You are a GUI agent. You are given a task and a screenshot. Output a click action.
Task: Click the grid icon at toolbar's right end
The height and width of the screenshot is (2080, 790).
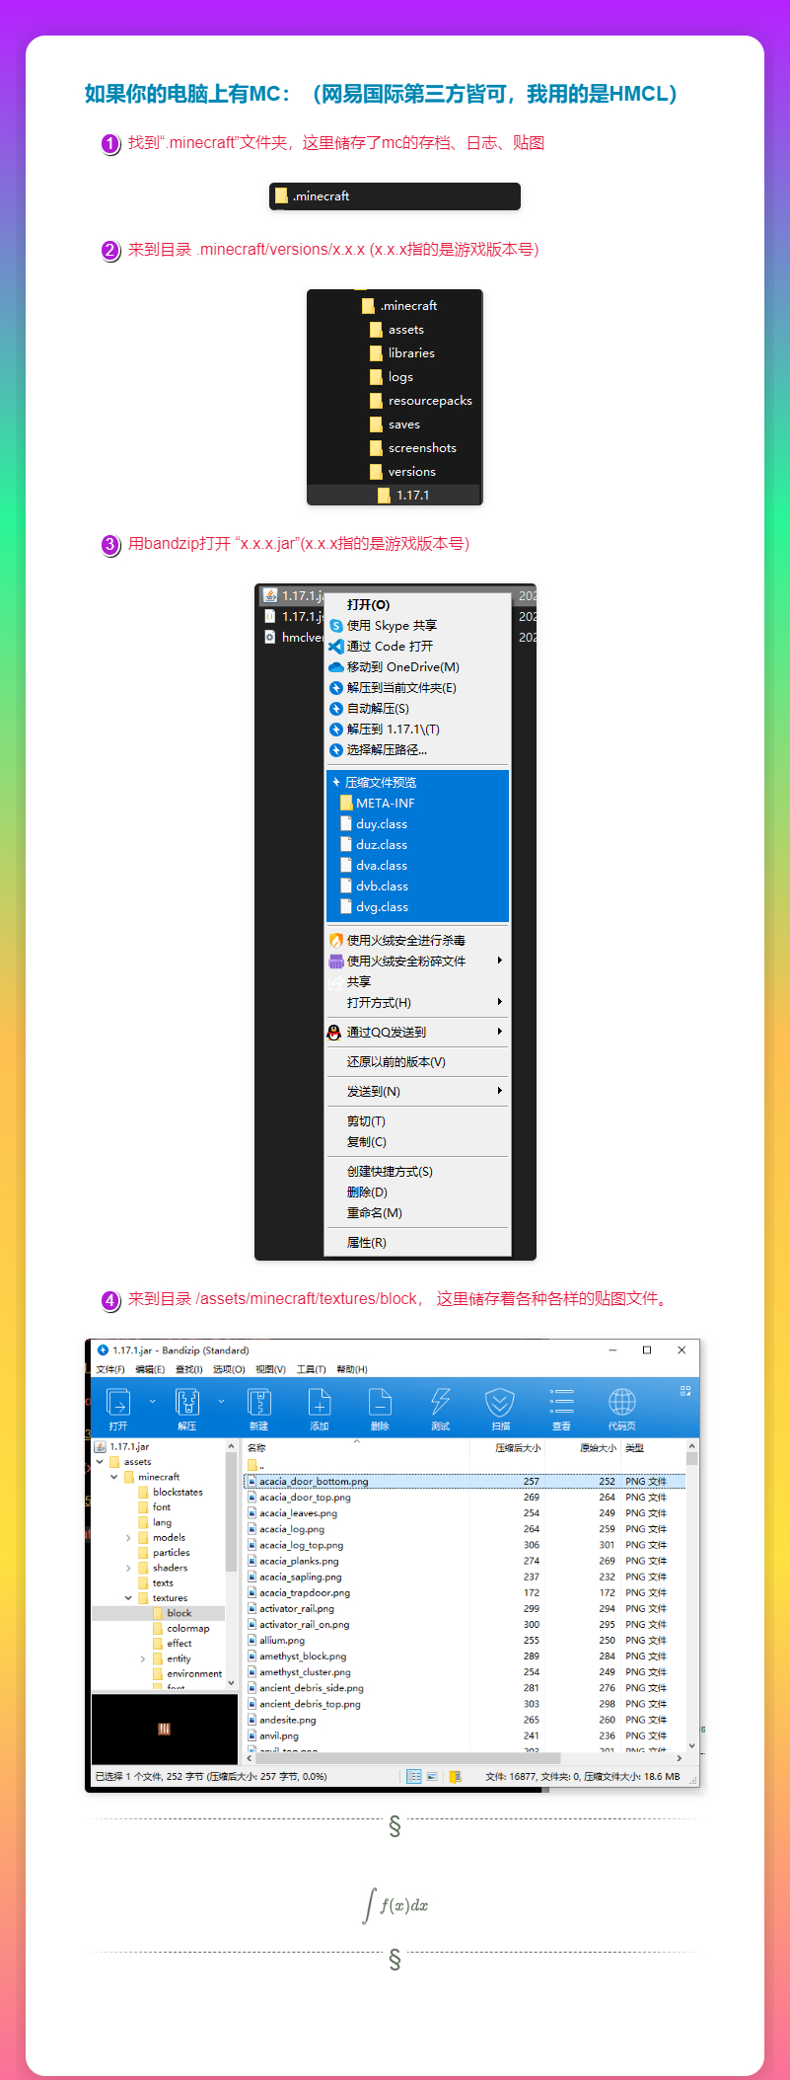pos(685,1390)
